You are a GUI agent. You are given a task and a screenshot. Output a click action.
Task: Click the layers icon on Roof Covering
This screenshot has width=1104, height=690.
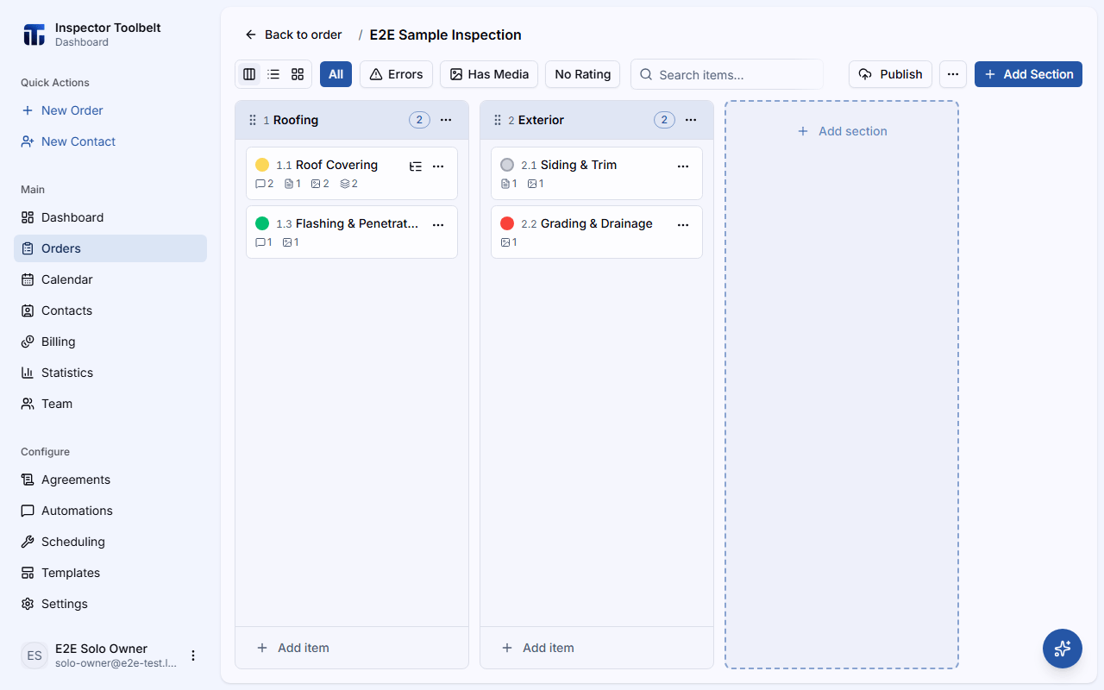coord(345,184)
